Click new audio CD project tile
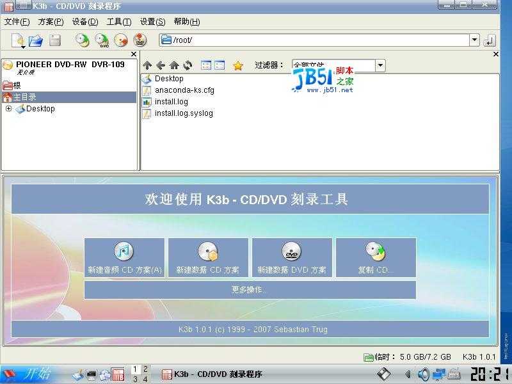Viewport: 512px width, 384px height. [x=124, y=258]
